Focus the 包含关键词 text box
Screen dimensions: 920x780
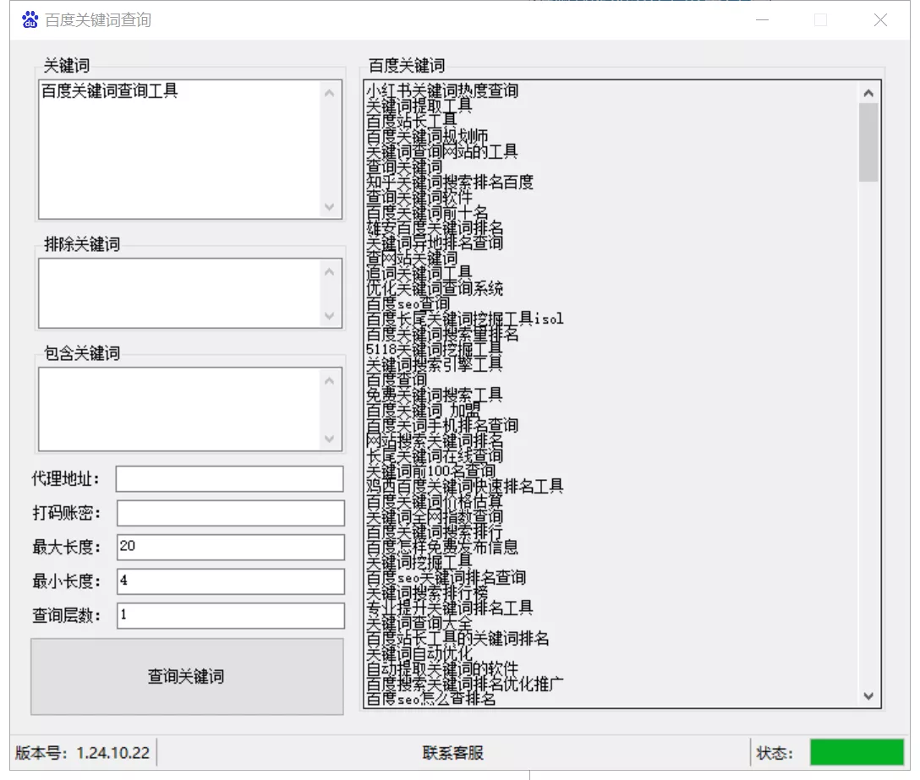(190, 409)
